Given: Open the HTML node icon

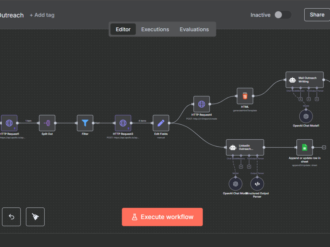Looking at the screenshot, I should click(x=245, y=96).
